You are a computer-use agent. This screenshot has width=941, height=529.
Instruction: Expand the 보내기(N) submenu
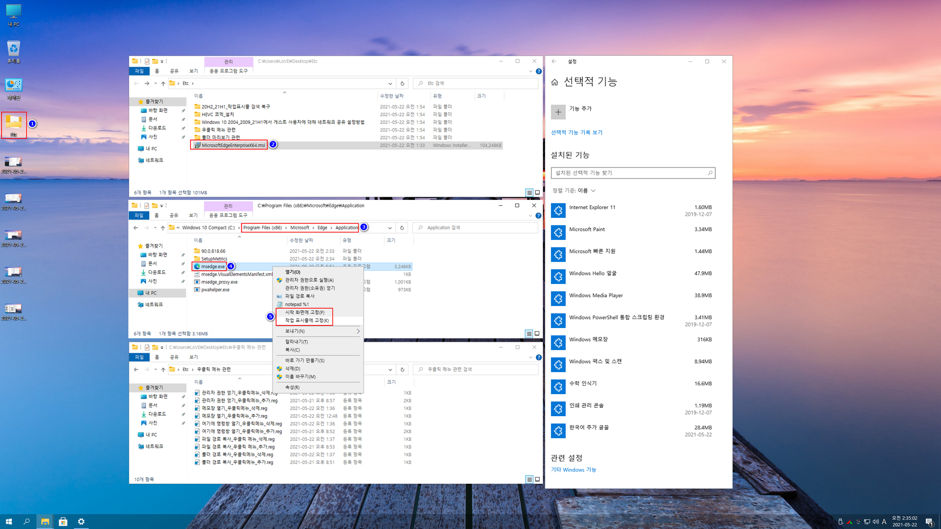[x=319, y=331]
